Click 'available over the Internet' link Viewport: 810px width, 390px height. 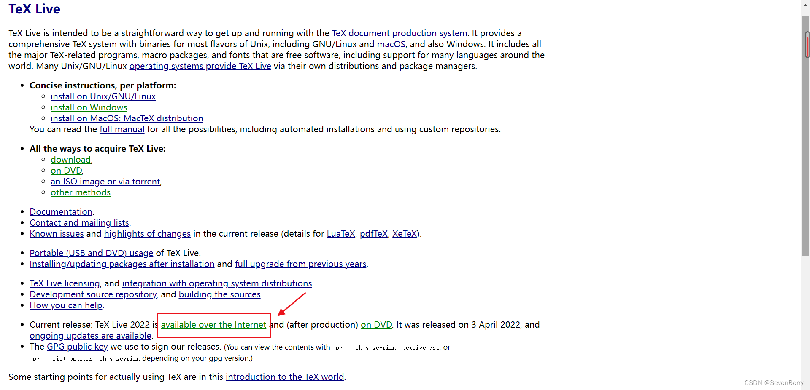click(213, 325)
